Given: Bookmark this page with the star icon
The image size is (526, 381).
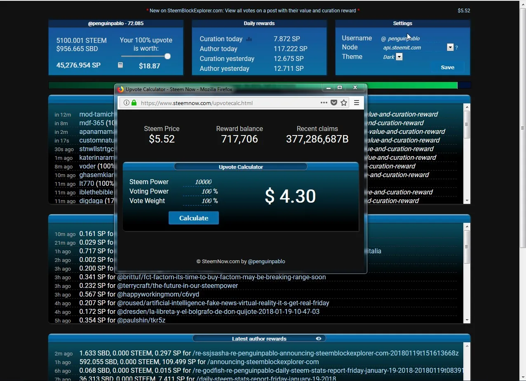Looking at the screenshot, I should [344, 103].
